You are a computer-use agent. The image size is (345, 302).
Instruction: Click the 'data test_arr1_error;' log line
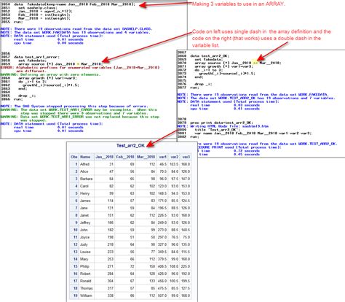click(36, 57)
